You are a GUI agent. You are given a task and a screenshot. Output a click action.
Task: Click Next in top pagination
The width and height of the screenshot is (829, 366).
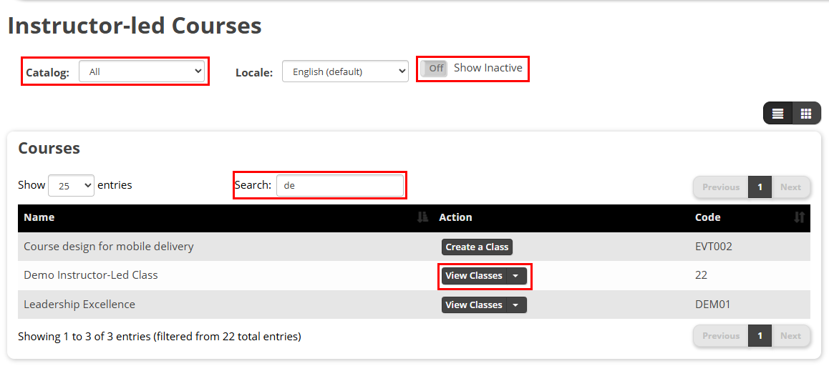click(x=791, y=187)
